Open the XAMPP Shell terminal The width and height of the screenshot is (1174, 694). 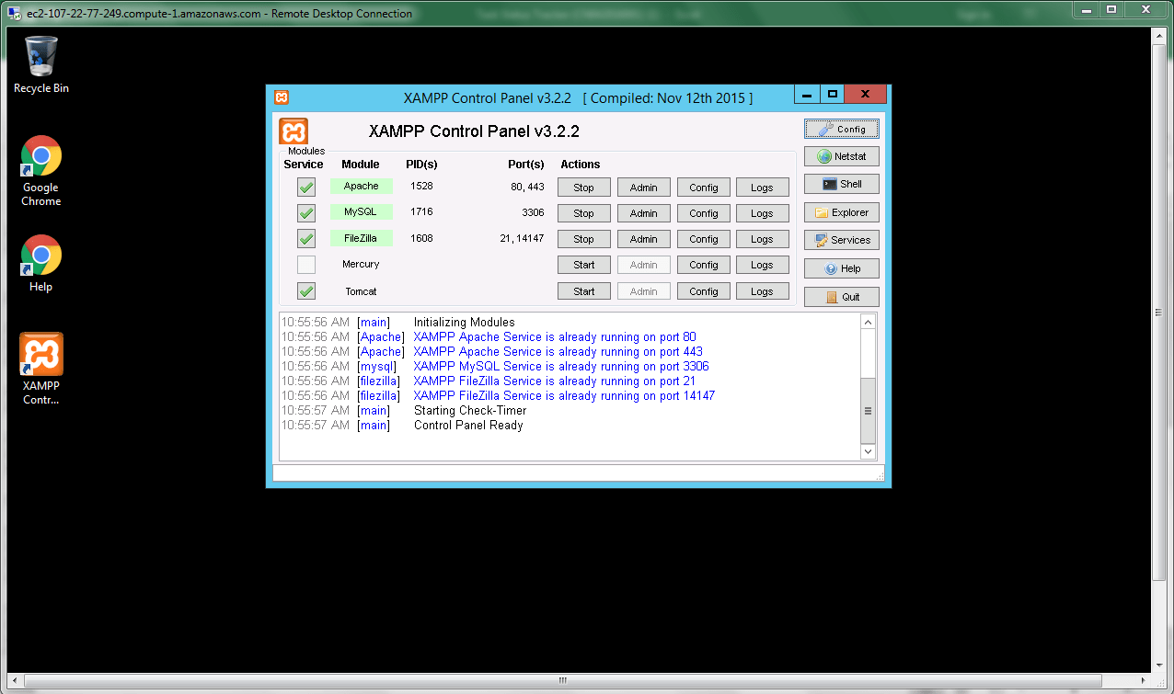click(841, 184)
